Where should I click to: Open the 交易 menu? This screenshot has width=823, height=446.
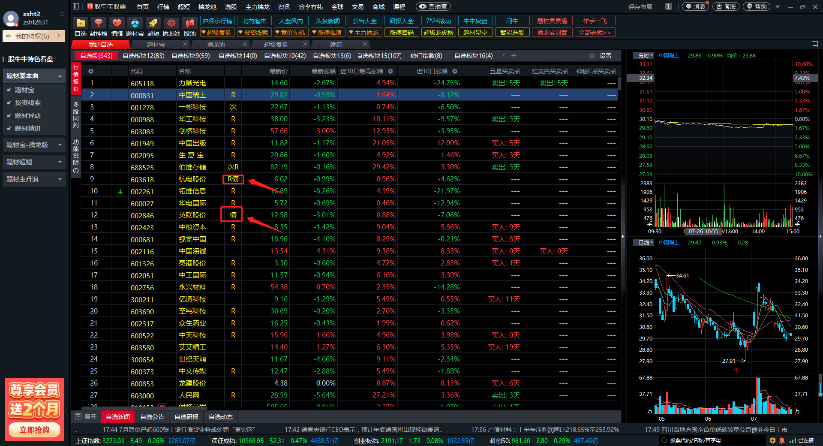(358, 7)
